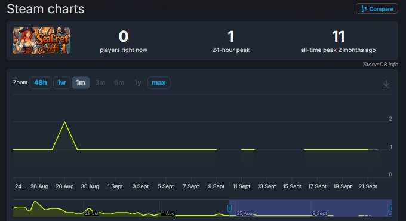Image resolution: width=406 pixels, height=221 pixels.
Task: Switch zoom to 1w
Action: coord(61,82)
